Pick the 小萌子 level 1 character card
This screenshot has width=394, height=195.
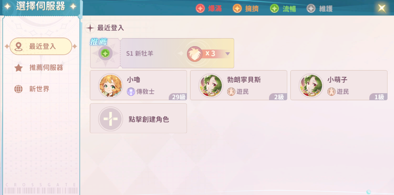click(x=339, y=85)
